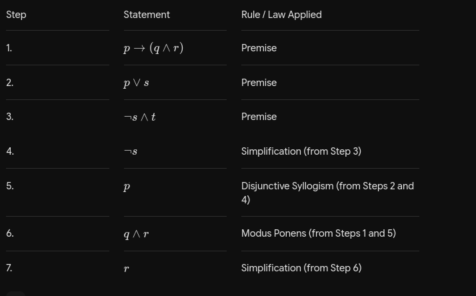Click the r statement in step 7

tap(127, 269)
